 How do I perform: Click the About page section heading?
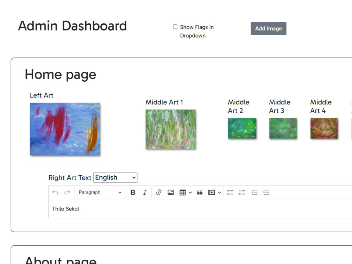point(61,260)
